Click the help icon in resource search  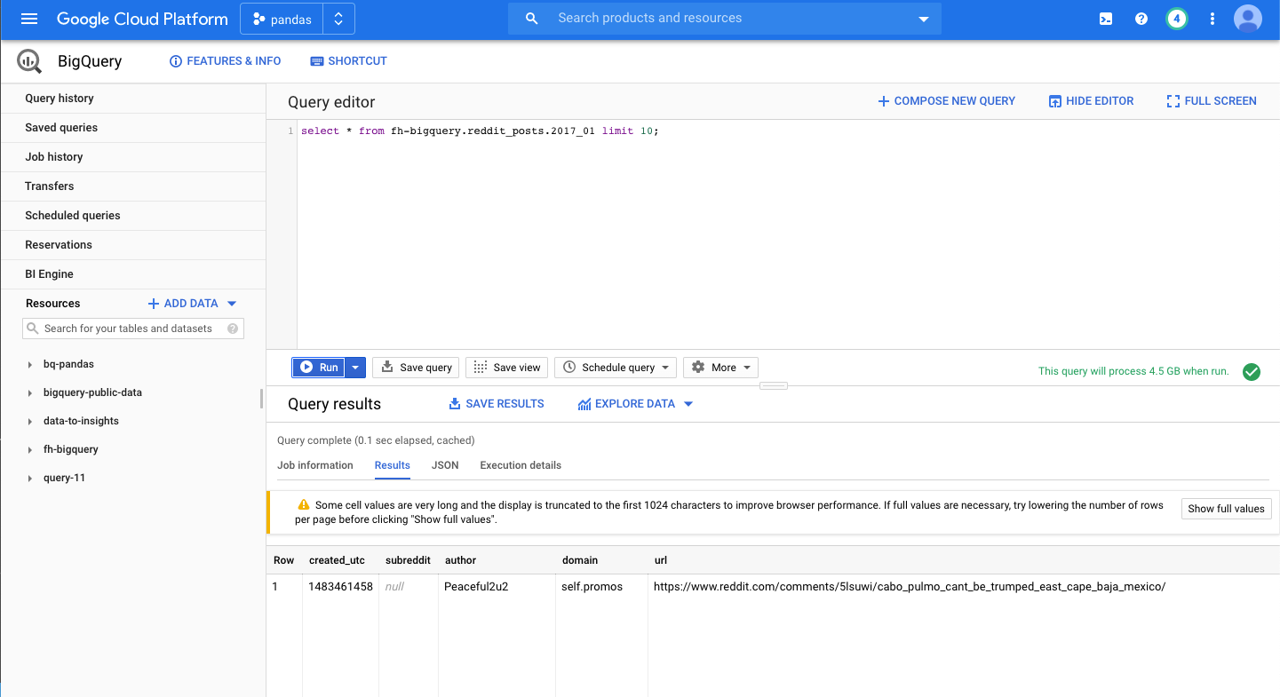pyautogui.click(x=233, y=329)
